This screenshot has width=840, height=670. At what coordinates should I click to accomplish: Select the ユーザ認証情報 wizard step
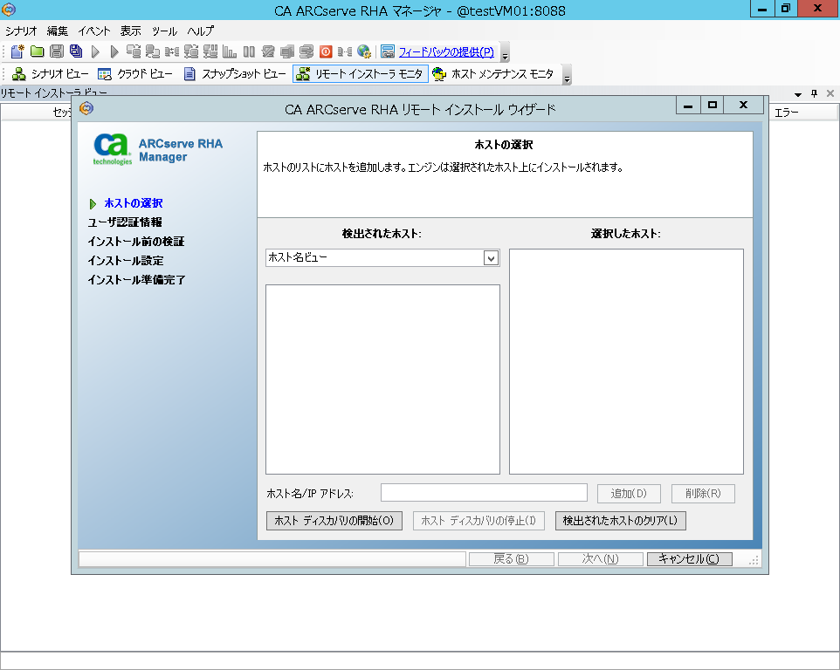(125, 222)
